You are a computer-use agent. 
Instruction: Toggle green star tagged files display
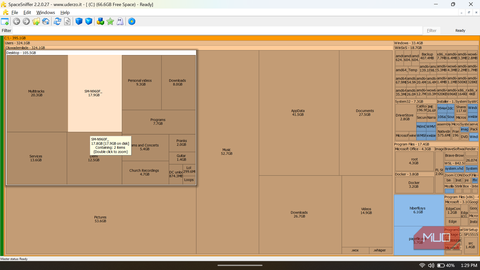pyautogui.click(x=110, y=21)
